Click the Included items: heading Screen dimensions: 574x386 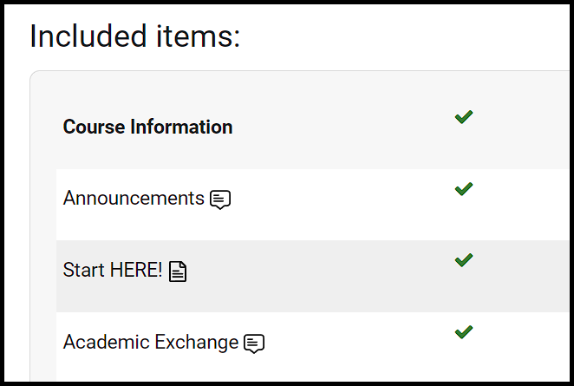(134, 36)
